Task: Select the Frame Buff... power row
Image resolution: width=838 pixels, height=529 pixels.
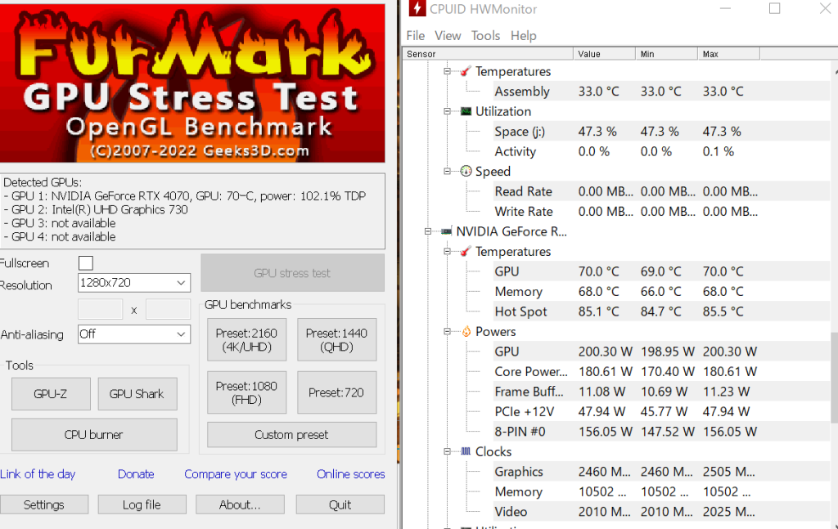Action: (661, 392)
